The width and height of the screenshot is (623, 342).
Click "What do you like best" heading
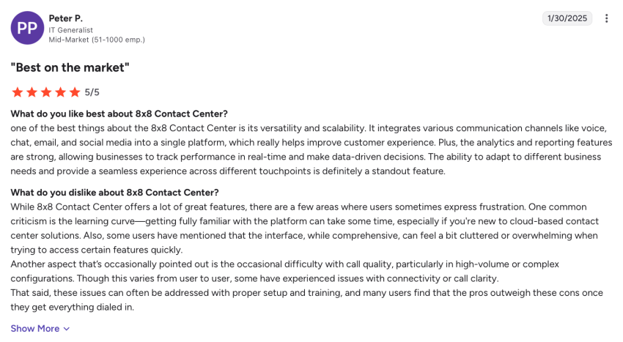pyautogui.click(x=119, y=114)
